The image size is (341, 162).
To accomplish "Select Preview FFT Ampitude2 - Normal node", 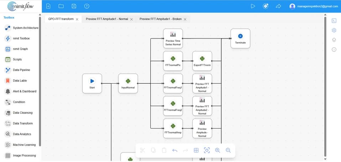I will pyautogui.click(x=202, y=106).
